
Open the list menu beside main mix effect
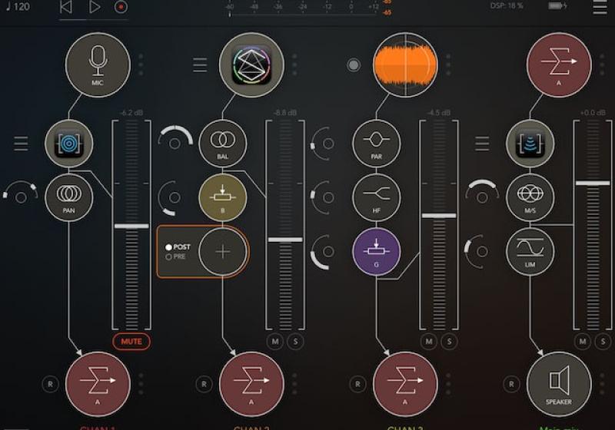coord(482,143)
